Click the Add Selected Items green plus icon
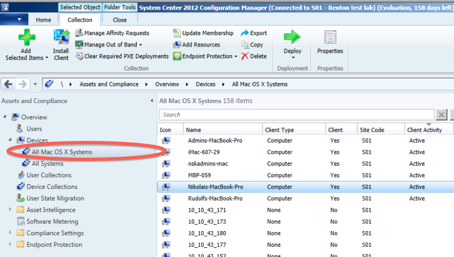 point(27,38)
